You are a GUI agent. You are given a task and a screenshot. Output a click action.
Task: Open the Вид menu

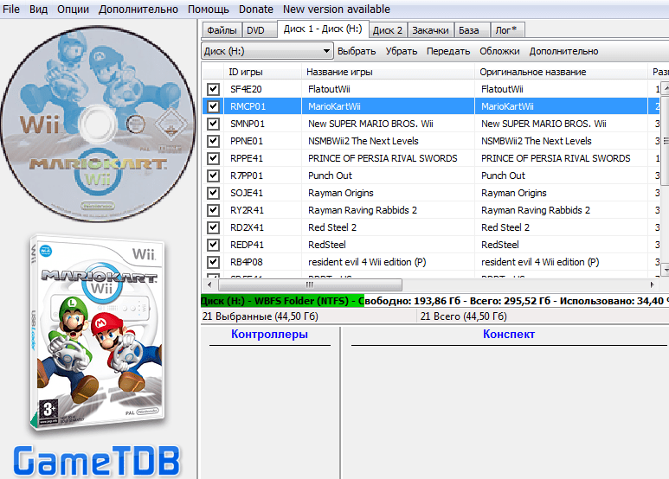[x=38, y=9]
